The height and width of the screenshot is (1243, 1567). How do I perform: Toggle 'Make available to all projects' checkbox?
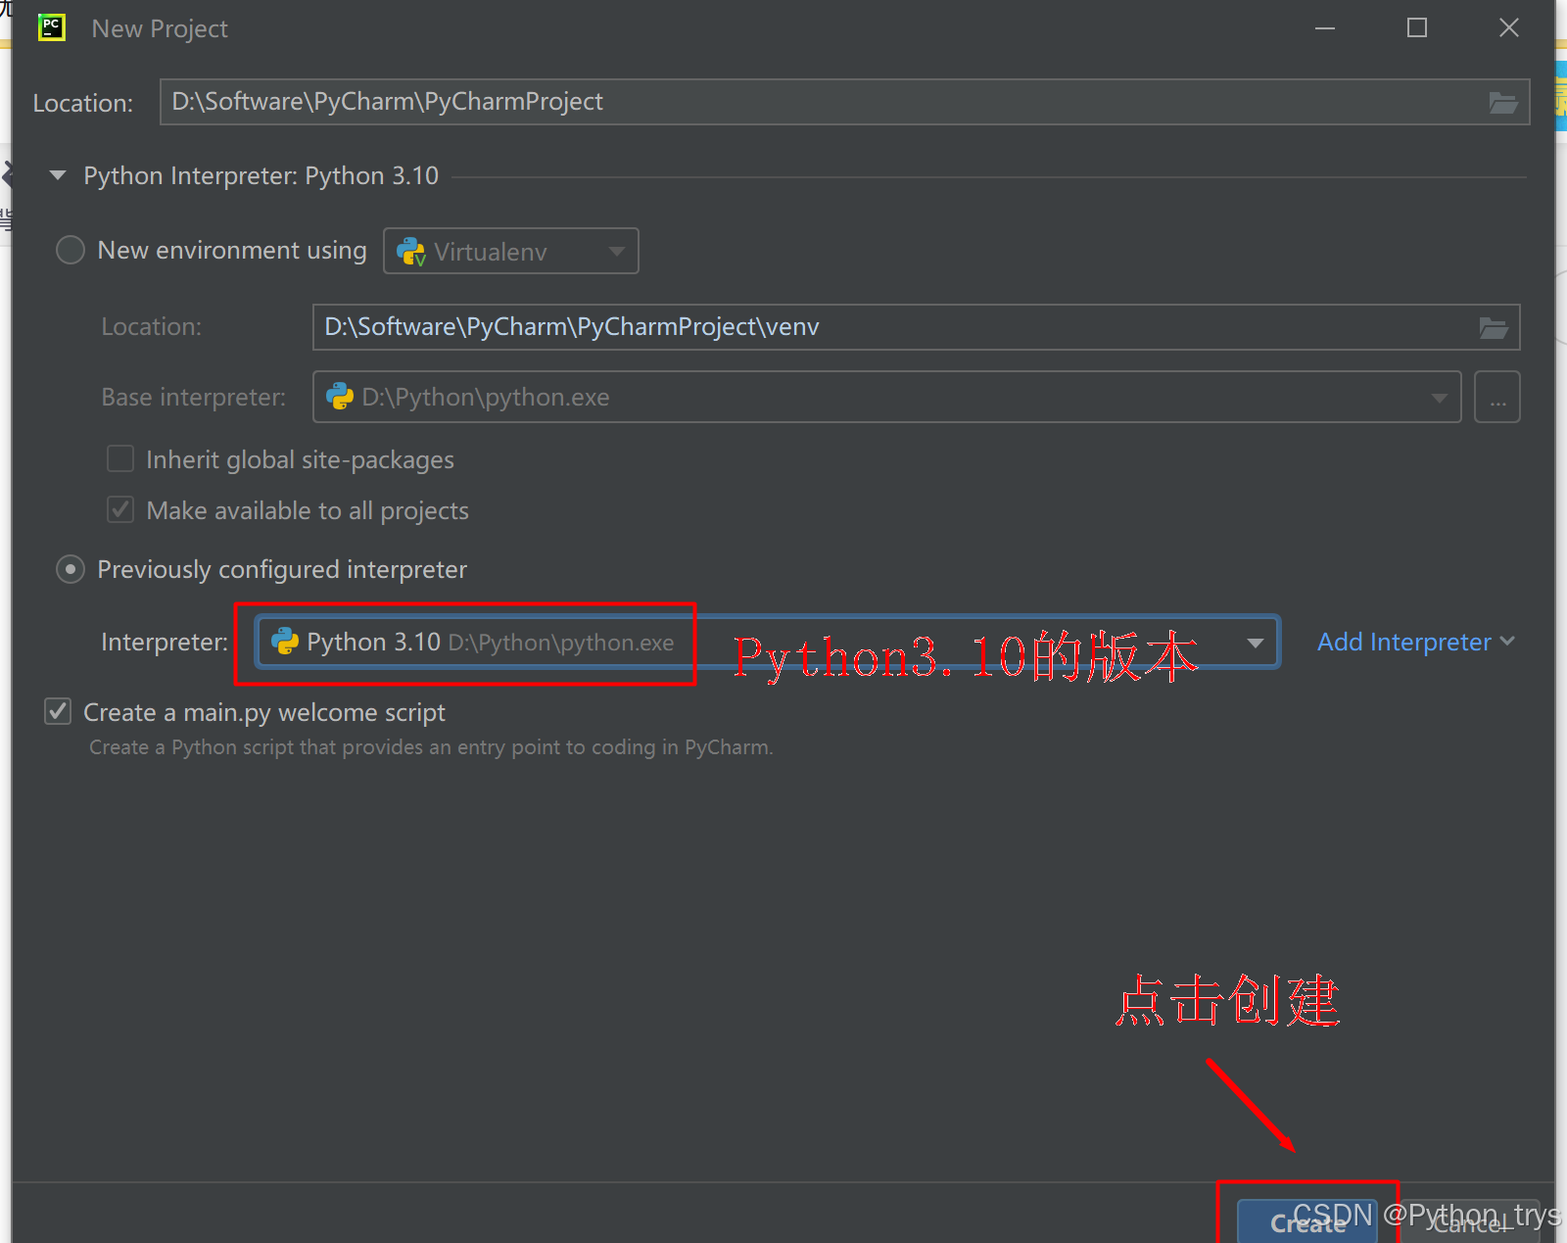click(120, 509)
